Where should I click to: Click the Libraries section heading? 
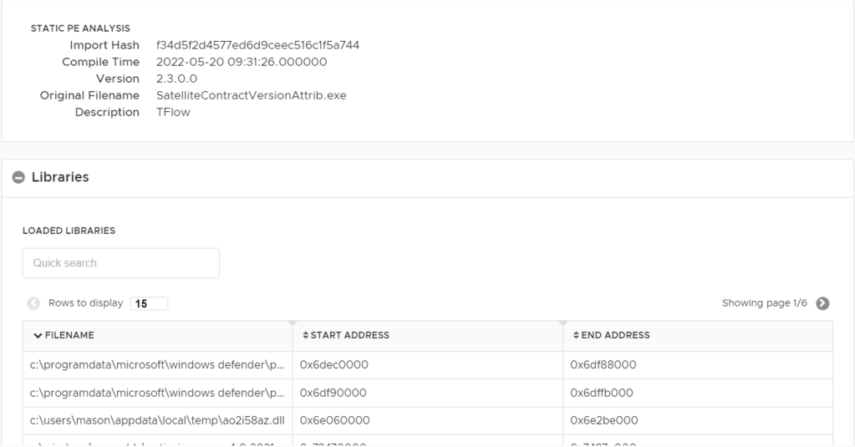(60, 177)
